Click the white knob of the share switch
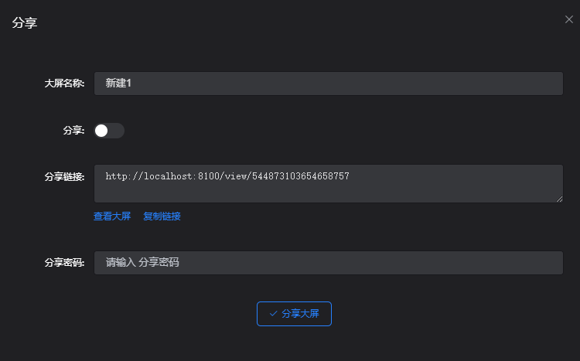580x361 pixels. (101, 131)
